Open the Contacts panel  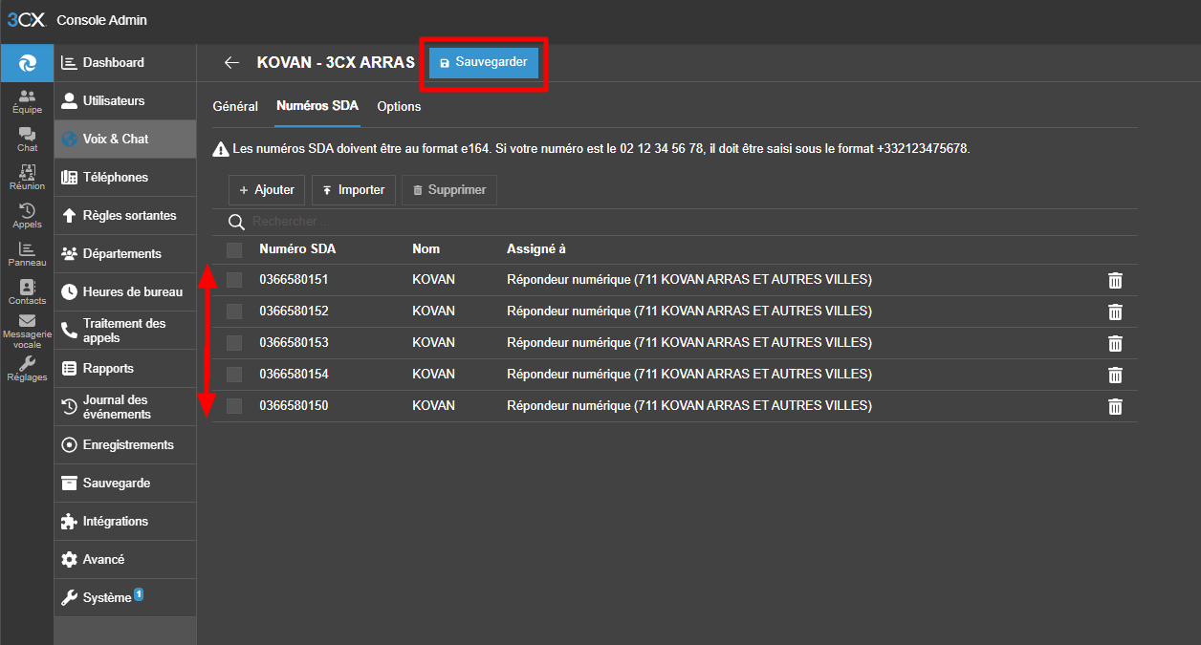pos(27,292)
